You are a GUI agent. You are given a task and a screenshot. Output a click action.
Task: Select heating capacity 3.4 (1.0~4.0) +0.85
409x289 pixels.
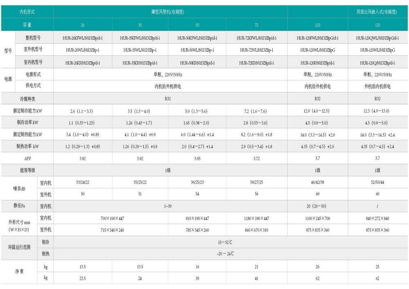click(x=83, y=135)
